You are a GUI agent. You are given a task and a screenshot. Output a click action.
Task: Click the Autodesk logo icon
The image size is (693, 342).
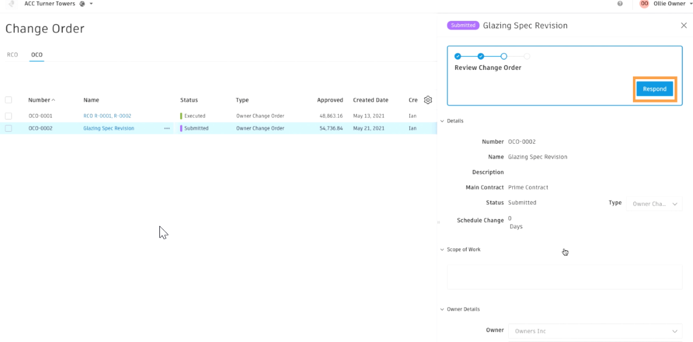tap(11, 4)
